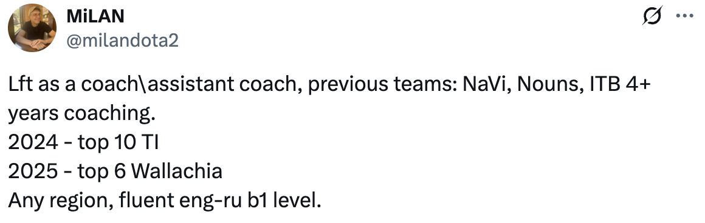Image resolution: width=705 pixels, height=223 pixels.
Task: Click the "top 10 TI" placement text
Action: [119, 143]
